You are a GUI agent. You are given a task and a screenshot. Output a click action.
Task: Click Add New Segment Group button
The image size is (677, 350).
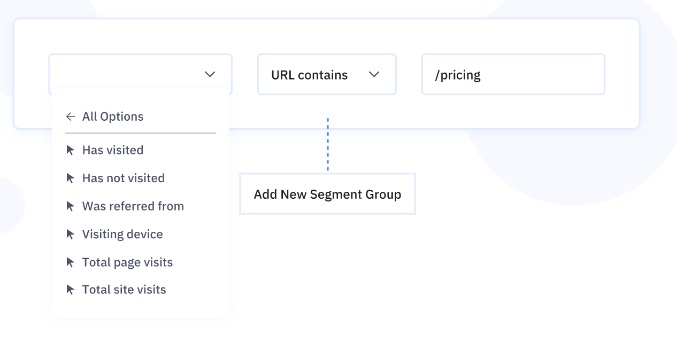coord(327,194)
